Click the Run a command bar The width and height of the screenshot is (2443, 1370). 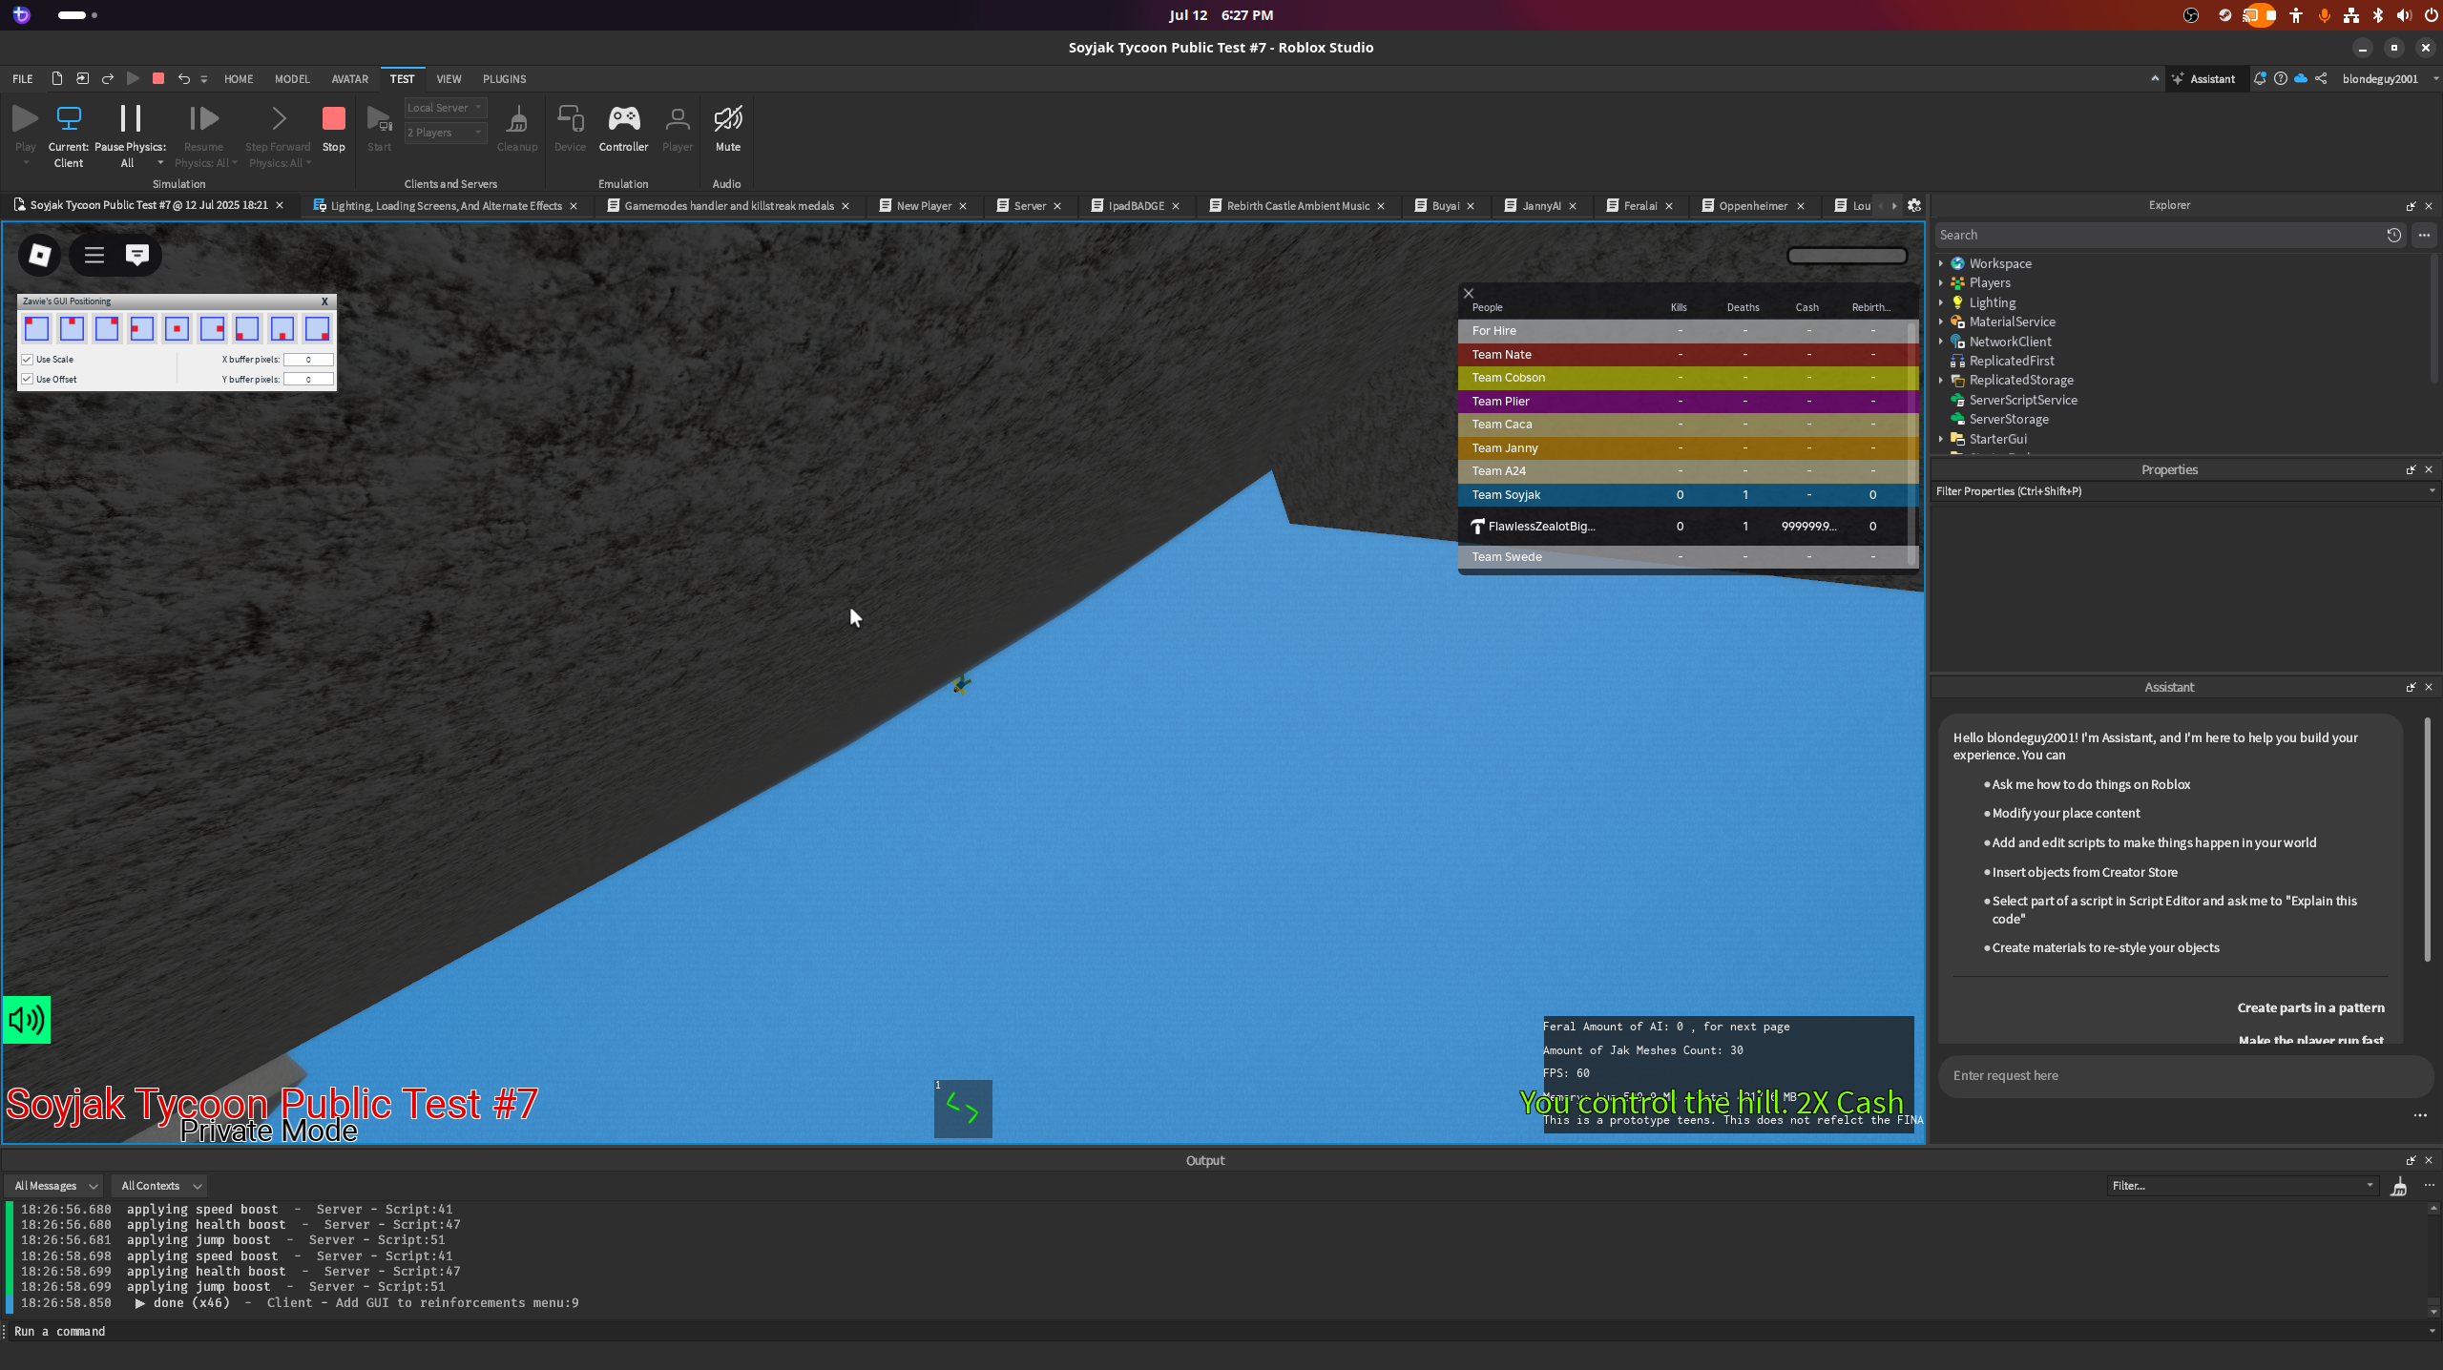point(1217,1332)
